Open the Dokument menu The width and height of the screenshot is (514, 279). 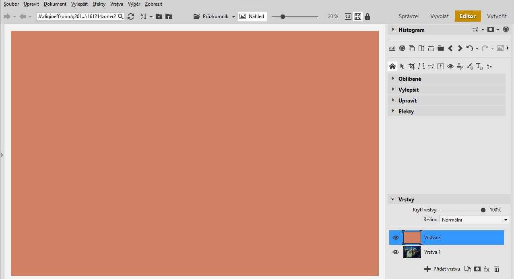(x=55, y=4)
